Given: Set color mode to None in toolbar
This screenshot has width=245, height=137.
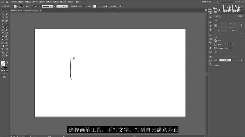Looking at the screenshot, I should (x=7, y=70).
